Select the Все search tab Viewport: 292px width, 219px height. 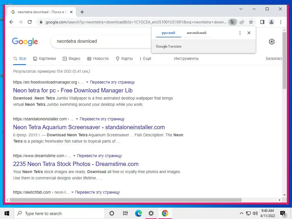point(20,58)
